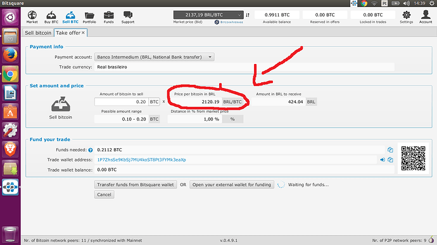Click the clock showing 14:39
The height and width of the screenshot is (245, 437).
click(x=419, y=3)
